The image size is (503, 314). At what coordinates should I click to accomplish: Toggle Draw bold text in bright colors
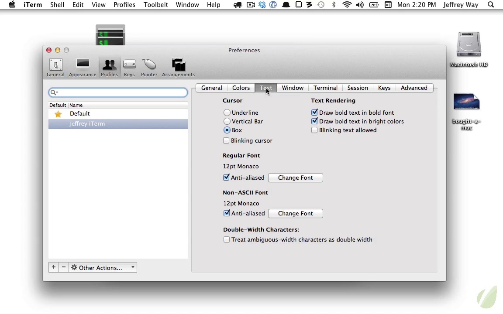[x=314, y=121]
